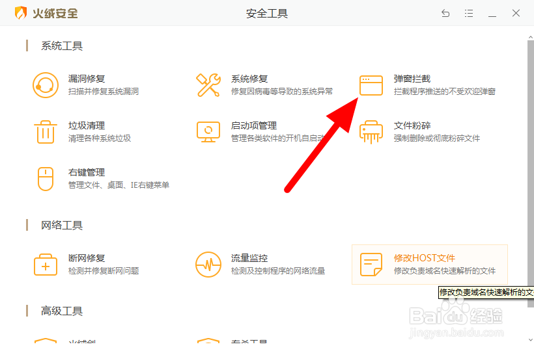Open the 修改HOST文件 note icon
Screen dimensions: 534x351
coord(371,265)
